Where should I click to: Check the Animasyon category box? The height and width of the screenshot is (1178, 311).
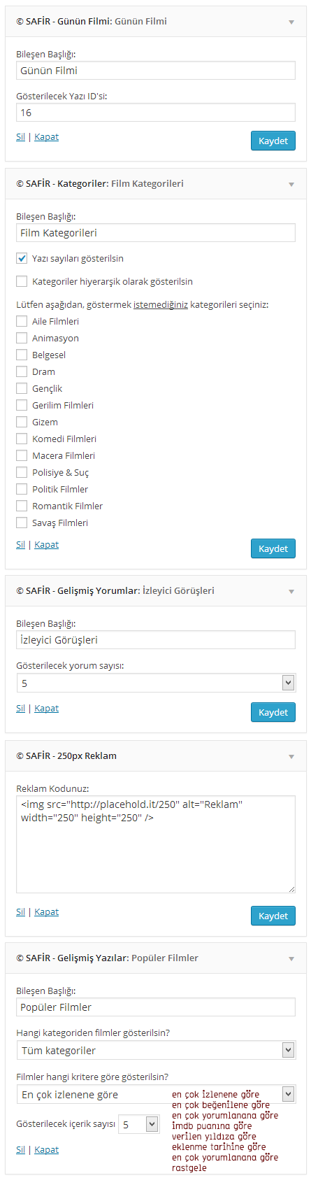(x=22, y=338)
